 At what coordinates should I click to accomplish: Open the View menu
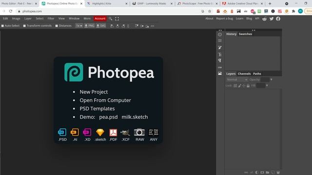61,18
